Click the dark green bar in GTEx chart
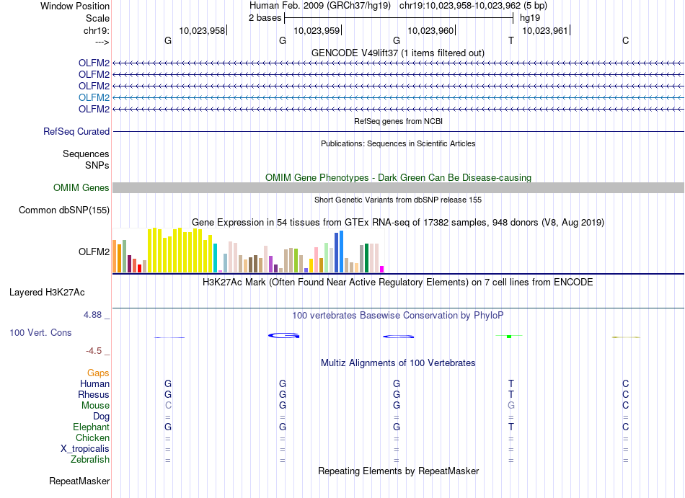The width and height of the screenshot is (685, 498). (x=367, y=258)
